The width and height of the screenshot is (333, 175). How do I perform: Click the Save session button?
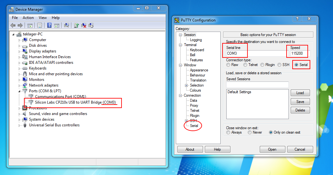pos(300,102)
